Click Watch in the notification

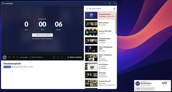coord(138,89)
